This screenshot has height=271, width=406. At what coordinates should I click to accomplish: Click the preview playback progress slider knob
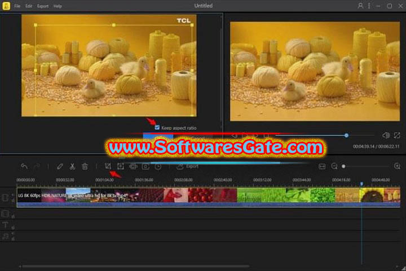(346, 135)
